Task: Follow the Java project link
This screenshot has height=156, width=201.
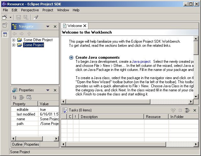Action: (141, 62)
